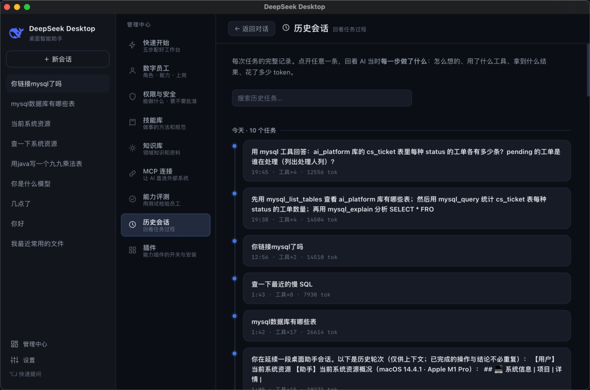Open conversation 你好

(x=57, y=223)
